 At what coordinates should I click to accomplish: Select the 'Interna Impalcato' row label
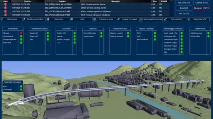click(10, 40)
